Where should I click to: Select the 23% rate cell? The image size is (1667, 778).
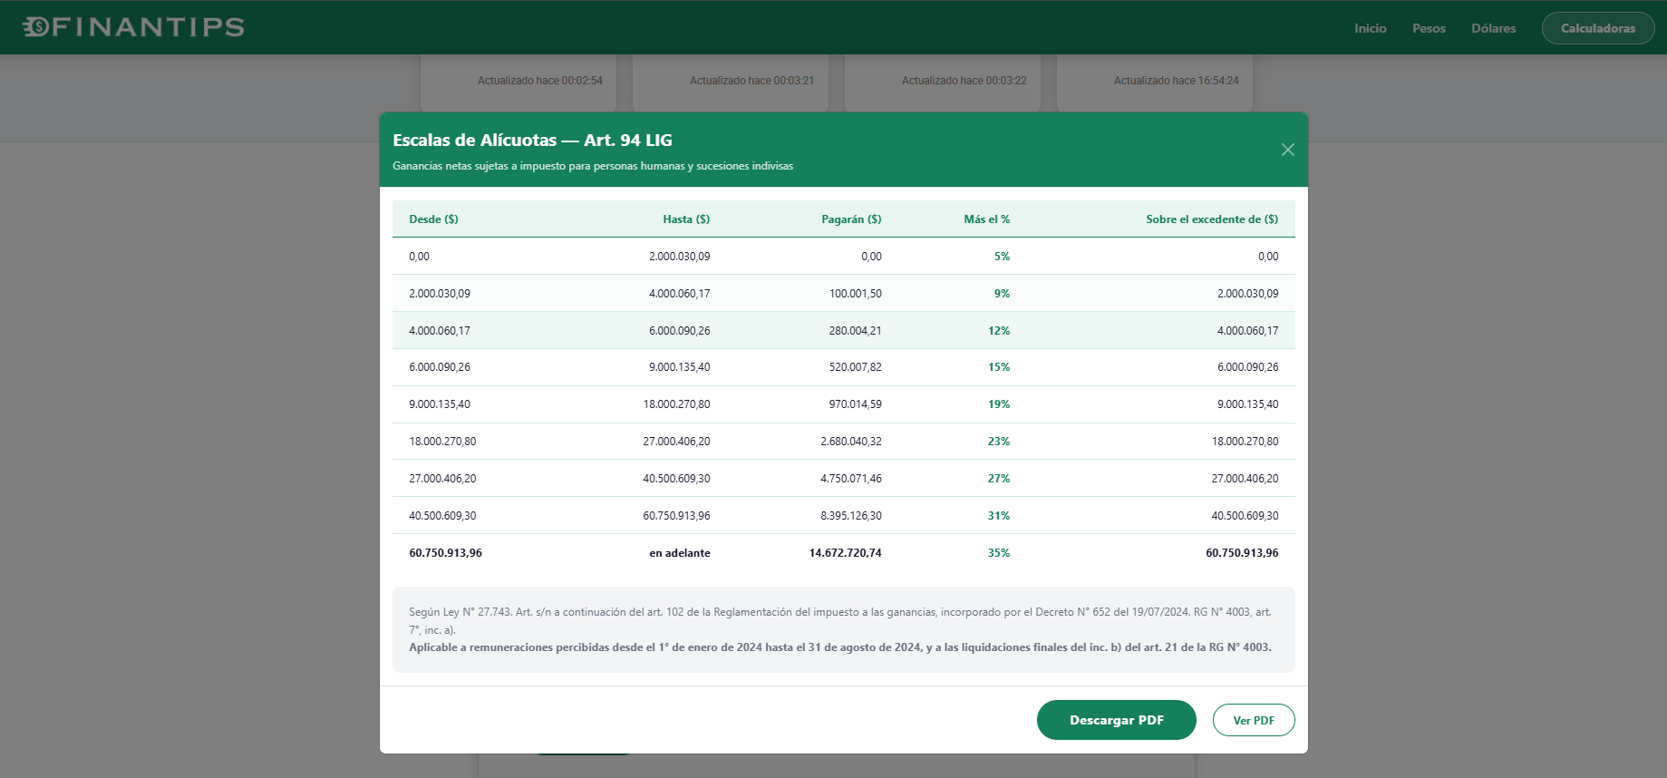999,442
